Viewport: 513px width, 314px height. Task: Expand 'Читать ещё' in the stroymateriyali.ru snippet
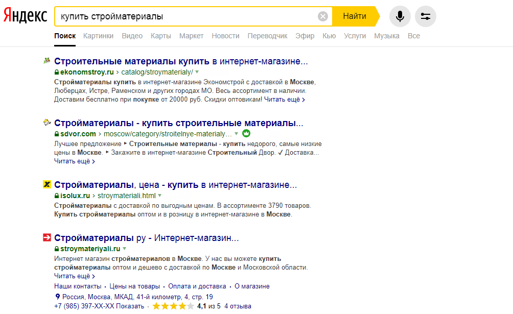click(x=75, y=276)
